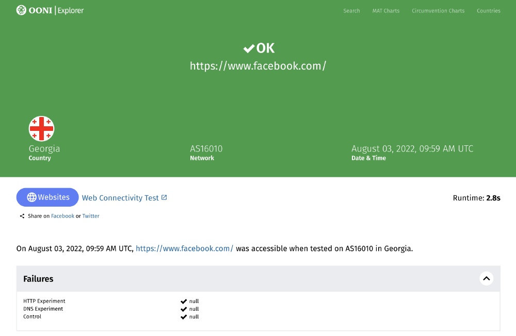
Task: Collapse the Failures panel with its chevron
Action: coord(486,278)
